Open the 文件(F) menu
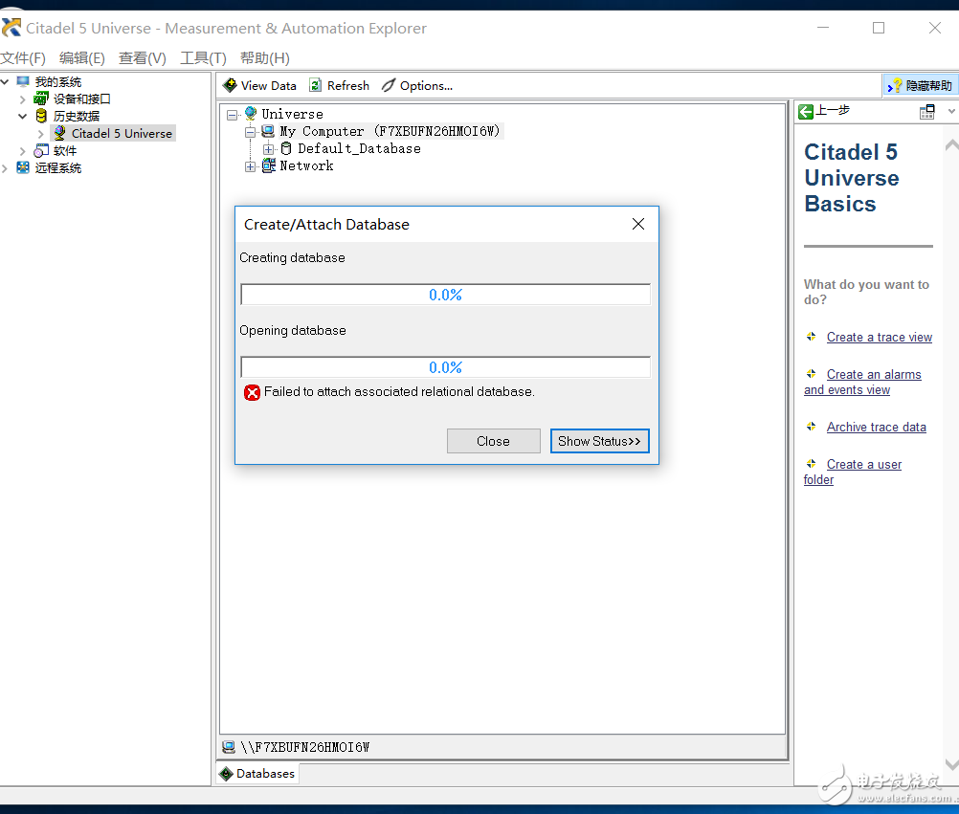The height and width of the screenshot is (814, 959). tap(23, 58)
